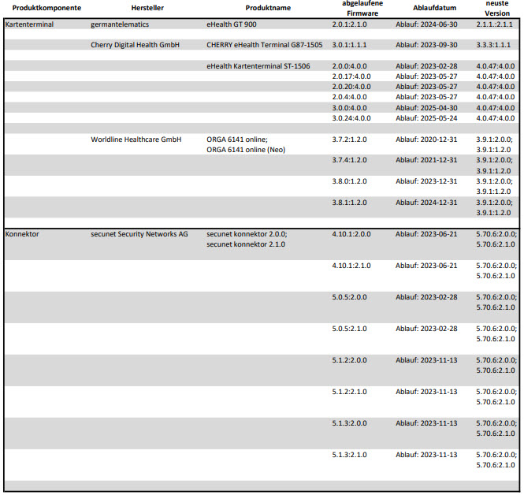Click firmware value 3.0.1:1.1.1
The height and width of the screenshot is (495, 524).
(349, 45)
